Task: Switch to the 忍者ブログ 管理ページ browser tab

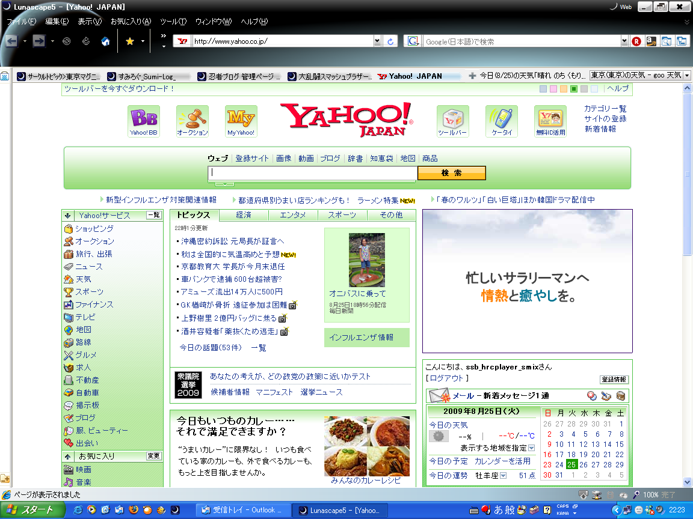Action: (239, 76)
